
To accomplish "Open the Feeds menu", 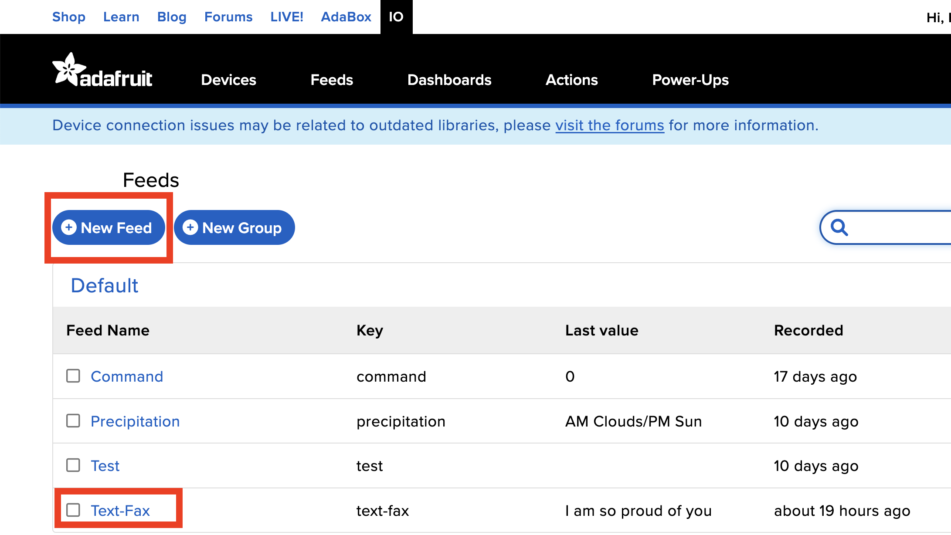I will [332, 79].
